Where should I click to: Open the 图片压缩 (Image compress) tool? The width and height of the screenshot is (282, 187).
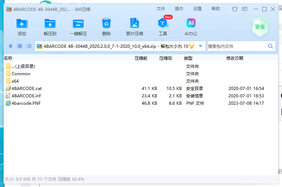134,24
